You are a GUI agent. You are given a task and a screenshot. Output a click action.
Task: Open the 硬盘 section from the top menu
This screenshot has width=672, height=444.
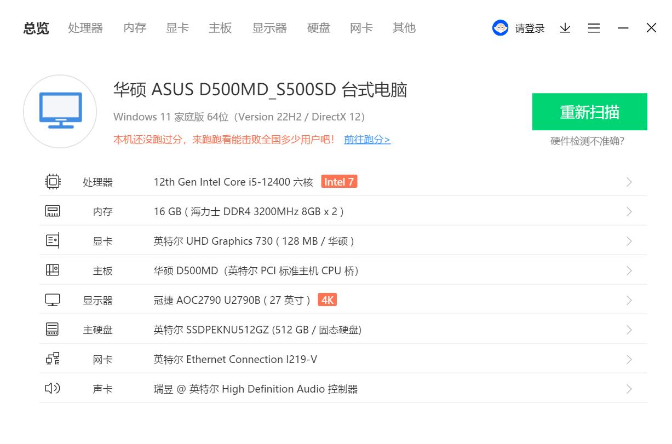tap(318, 28)
